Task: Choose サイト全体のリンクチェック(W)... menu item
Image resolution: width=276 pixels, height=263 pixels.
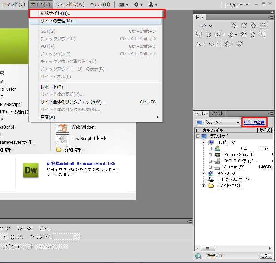Action: coord(73,102)
